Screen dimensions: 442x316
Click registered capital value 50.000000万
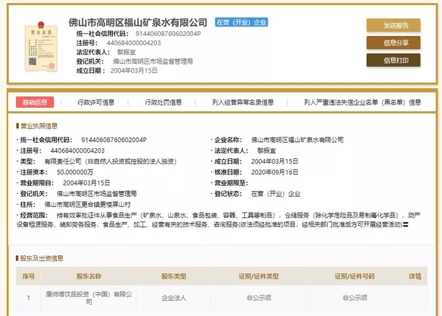(x=75, y=172)
